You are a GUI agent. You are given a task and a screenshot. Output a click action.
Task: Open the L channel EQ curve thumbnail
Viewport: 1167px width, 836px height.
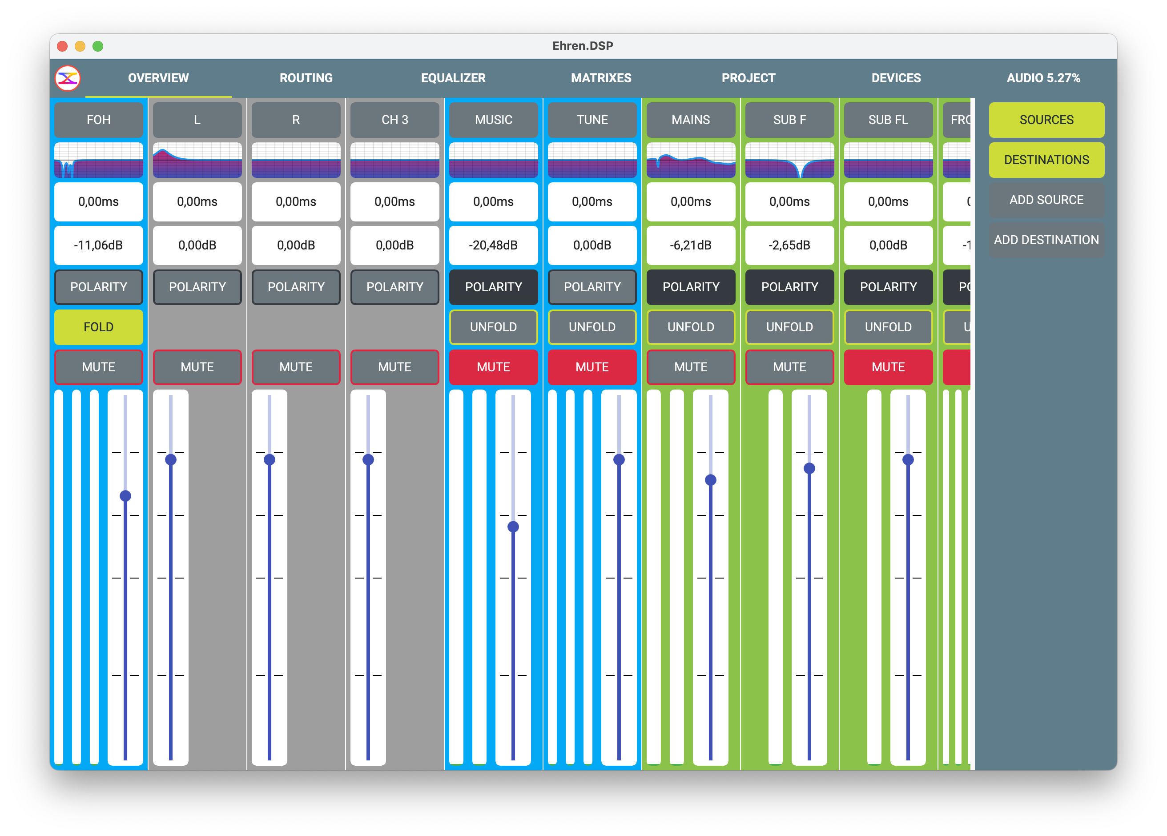coord(197,160)
